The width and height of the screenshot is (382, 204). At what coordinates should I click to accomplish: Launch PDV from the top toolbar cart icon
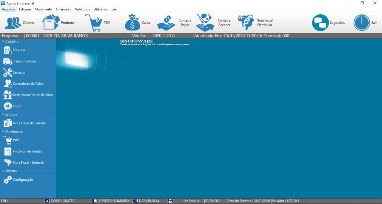pyautogui.click(x=93, y=23)
